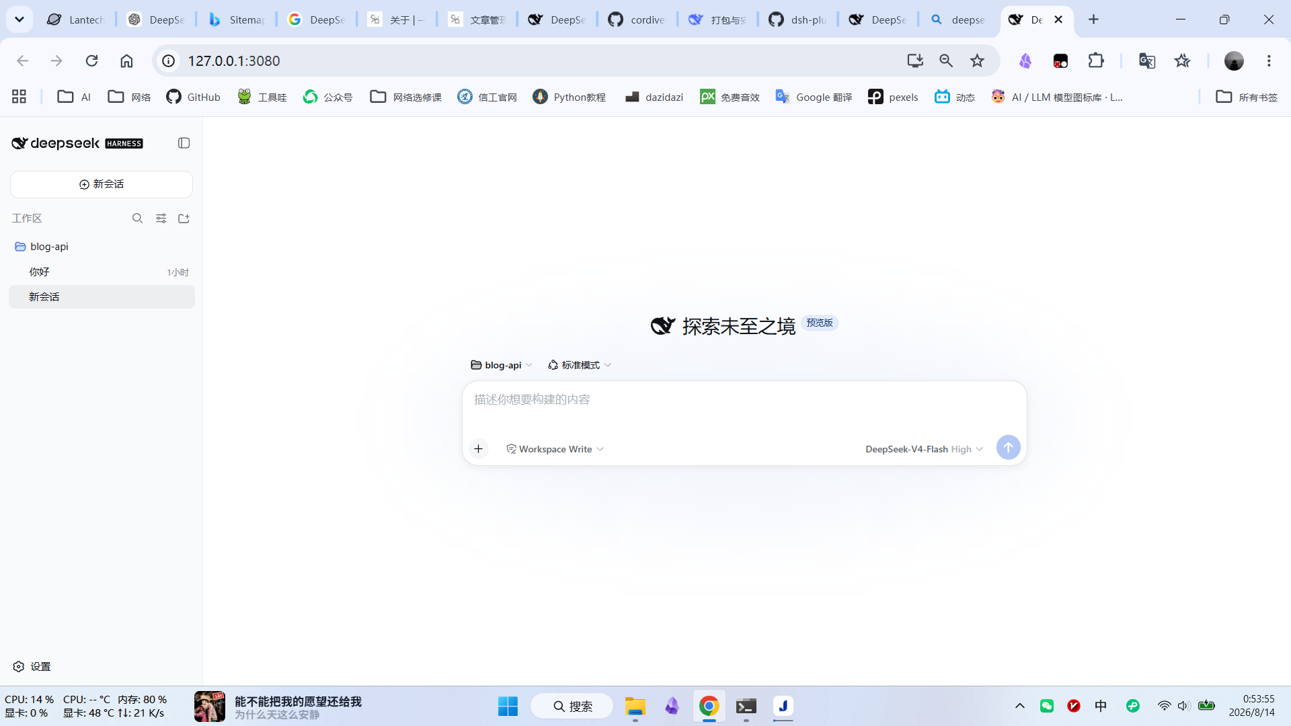1291x726 pixels.
Task: Close the active DeepSeek browser tab
Action: coord(1058,19)
